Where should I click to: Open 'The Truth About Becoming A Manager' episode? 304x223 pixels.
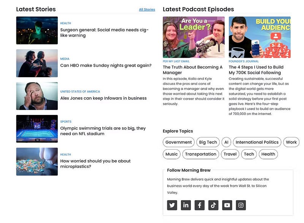[x=193, y=70]
